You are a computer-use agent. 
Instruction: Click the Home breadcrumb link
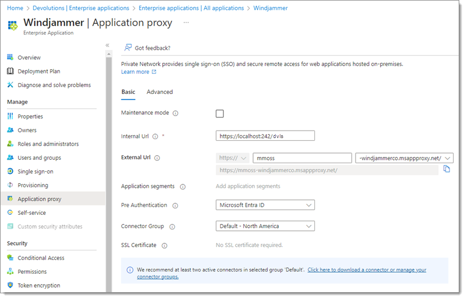(x=15, y=8)
